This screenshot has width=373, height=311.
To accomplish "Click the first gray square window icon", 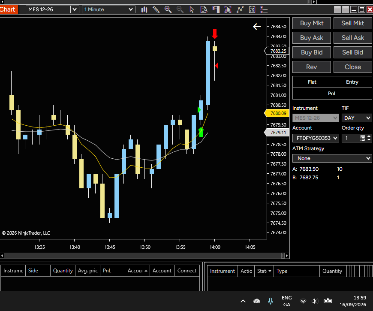I will 337,9.
